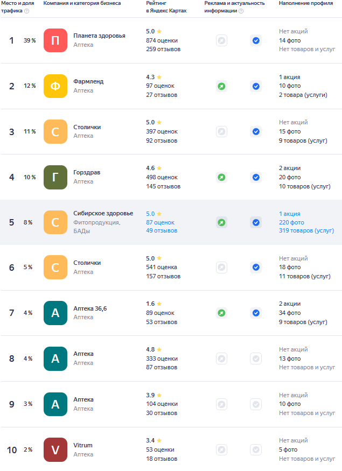342x471 pixels.
Task: Click the 'С' logo of Сибирское здоровье
Action: [55, 222]
